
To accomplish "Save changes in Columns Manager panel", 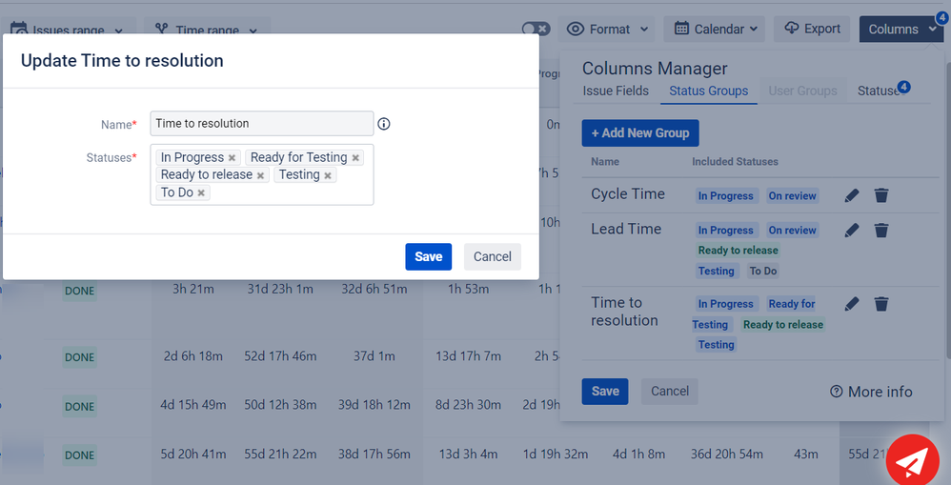I will click(x=605, y=391).
